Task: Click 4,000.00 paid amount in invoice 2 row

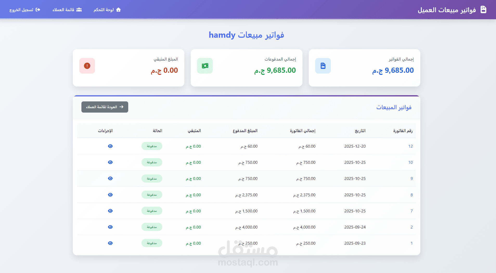Action: point(246,227)
